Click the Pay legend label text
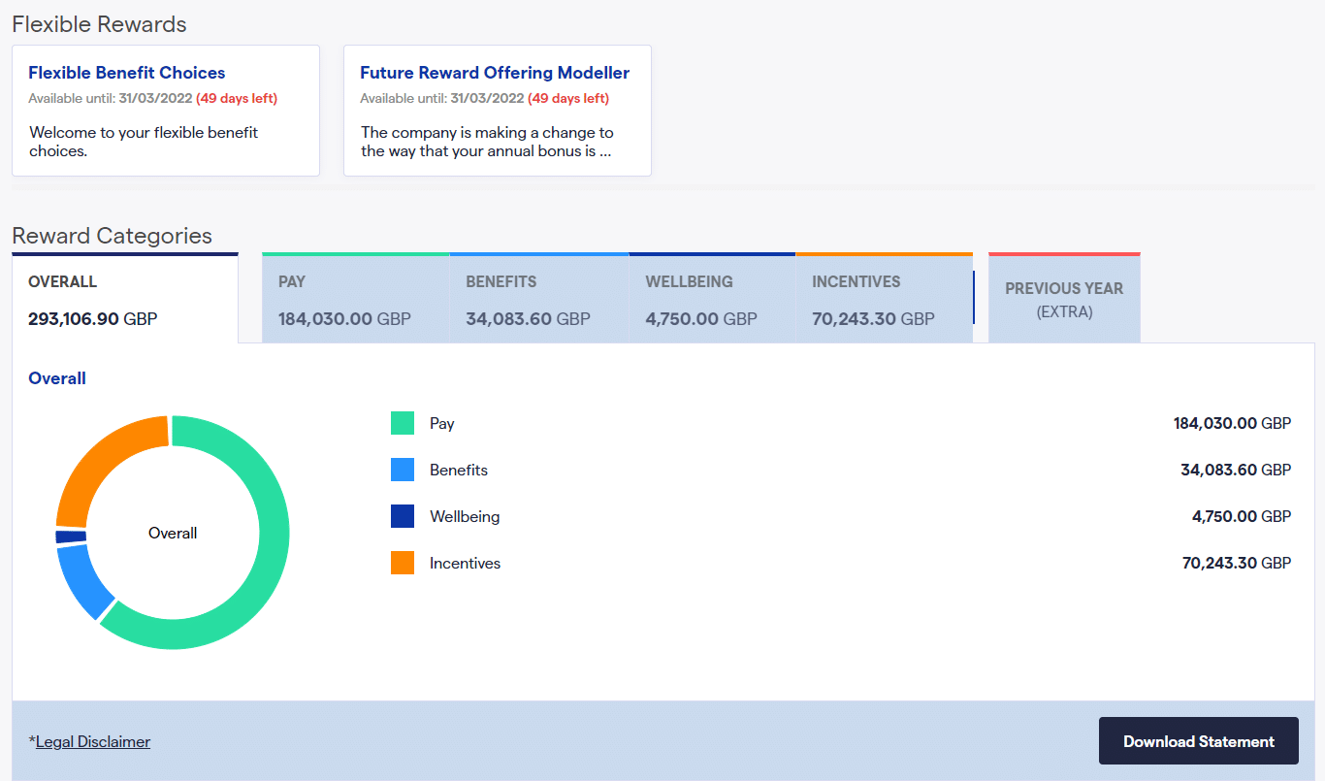This screenshot has width=1325, height=781. (442, 423)
